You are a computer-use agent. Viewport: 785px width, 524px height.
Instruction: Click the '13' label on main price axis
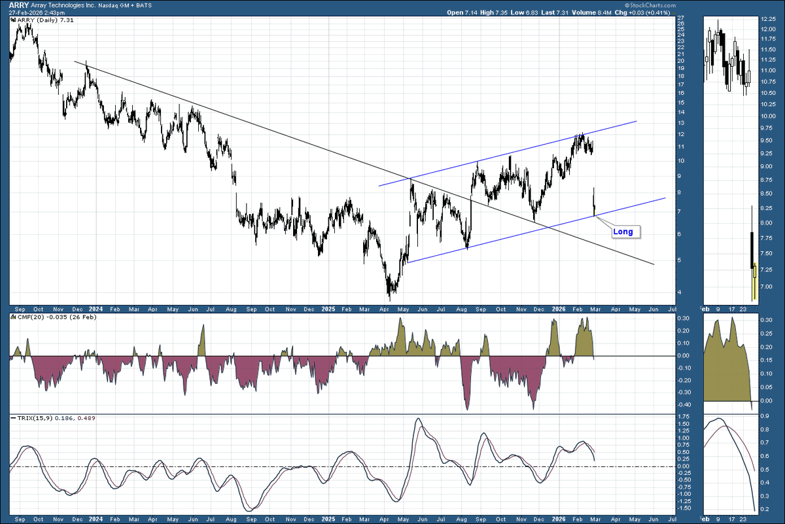pos(681,123)
